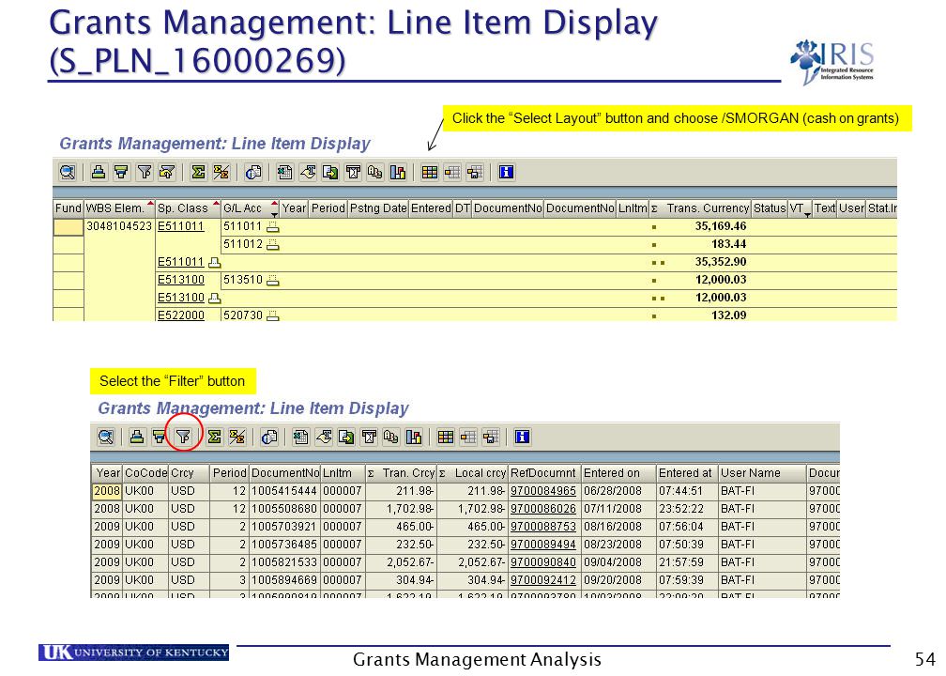Click the Sum total icon in top toolbar

pos(197,172)
